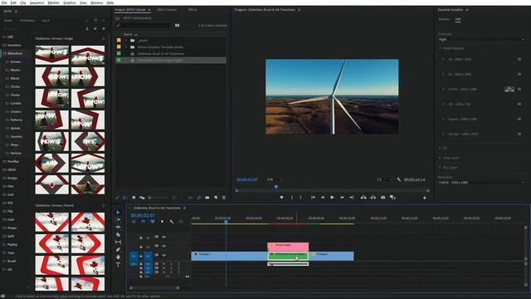Image resolution: width=531 pixels, height=299 pixels.
Task: Open the Program monitor button editor plus
Action: [424, 198]
